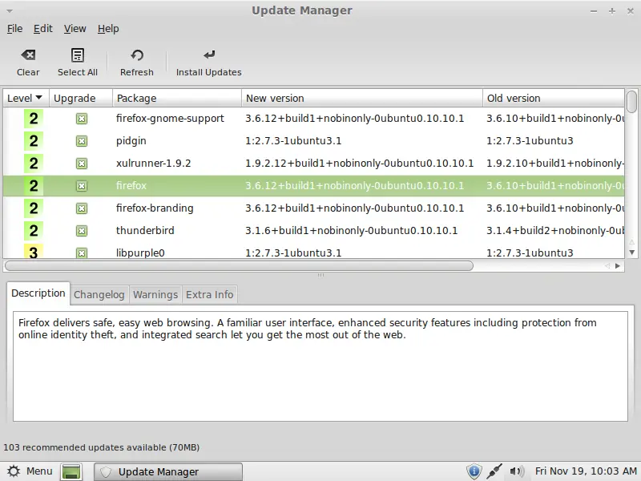The width and height of the screenshot is (641, 481).
Task: Click the clock showing Fri Nov 19
Action: (x=586, y=471)
